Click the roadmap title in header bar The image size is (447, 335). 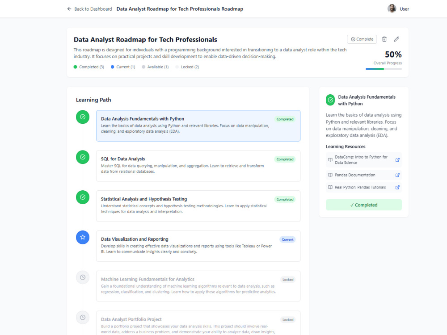[x=180, y=9]
